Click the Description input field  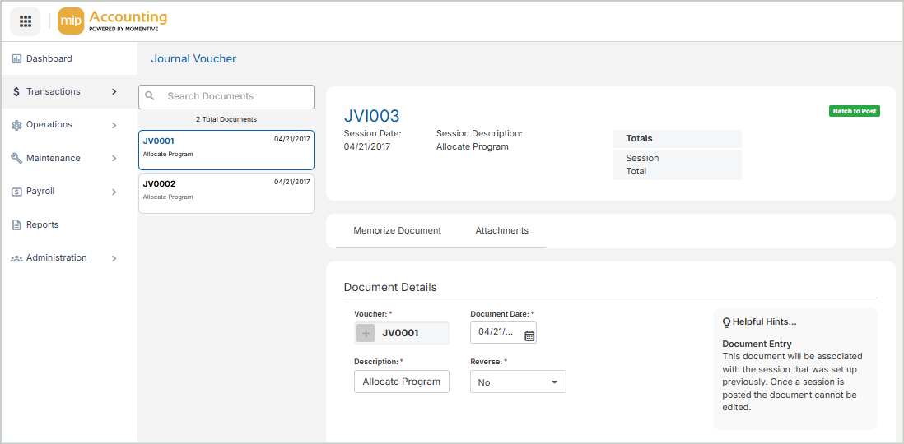pos(402,382)
